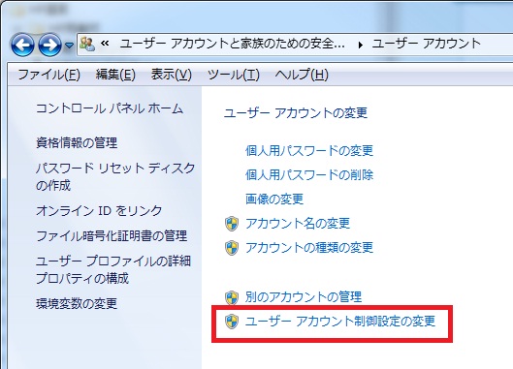Open the ヘルプ(H) menu
Screen dimensions: 513x369
[x=302, y=75]
